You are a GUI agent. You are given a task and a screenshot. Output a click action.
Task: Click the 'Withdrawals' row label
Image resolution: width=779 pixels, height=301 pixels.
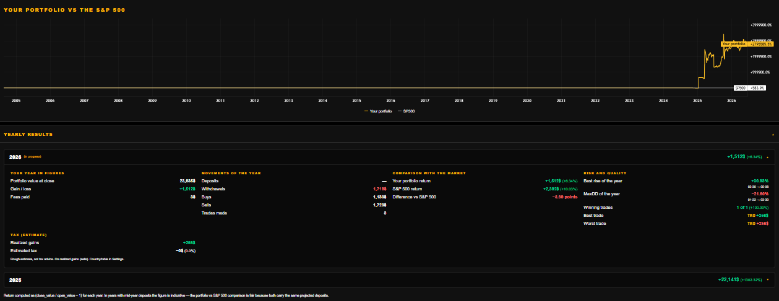click(x=213, y=189)
